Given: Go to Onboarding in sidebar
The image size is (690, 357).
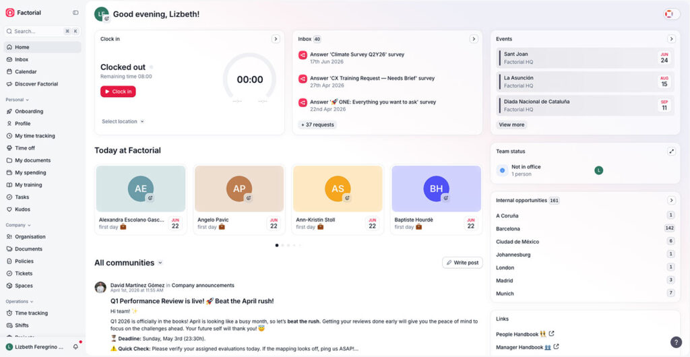Looking at the screenshot, I should pos(42,111).
